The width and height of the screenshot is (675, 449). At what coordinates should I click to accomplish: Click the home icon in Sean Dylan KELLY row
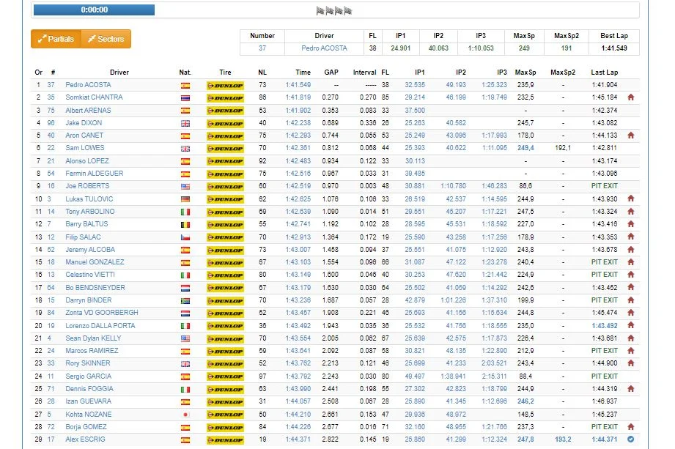(631, 338)
